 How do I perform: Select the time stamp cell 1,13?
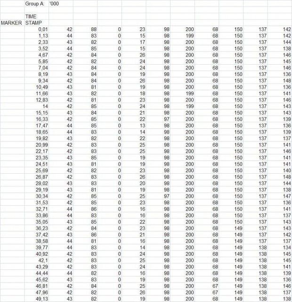pos(37,36)
